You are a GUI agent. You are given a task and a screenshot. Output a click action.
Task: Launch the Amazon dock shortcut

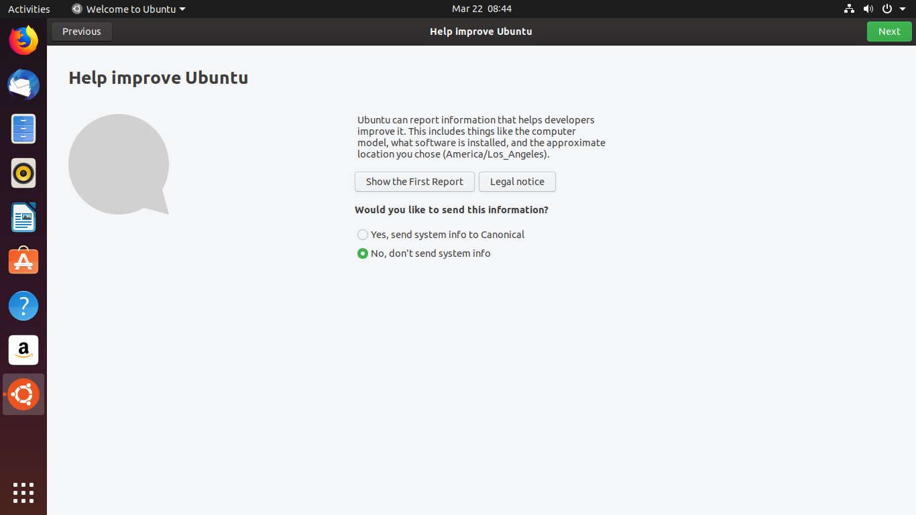pyautogui.click(x=23, y=350)
